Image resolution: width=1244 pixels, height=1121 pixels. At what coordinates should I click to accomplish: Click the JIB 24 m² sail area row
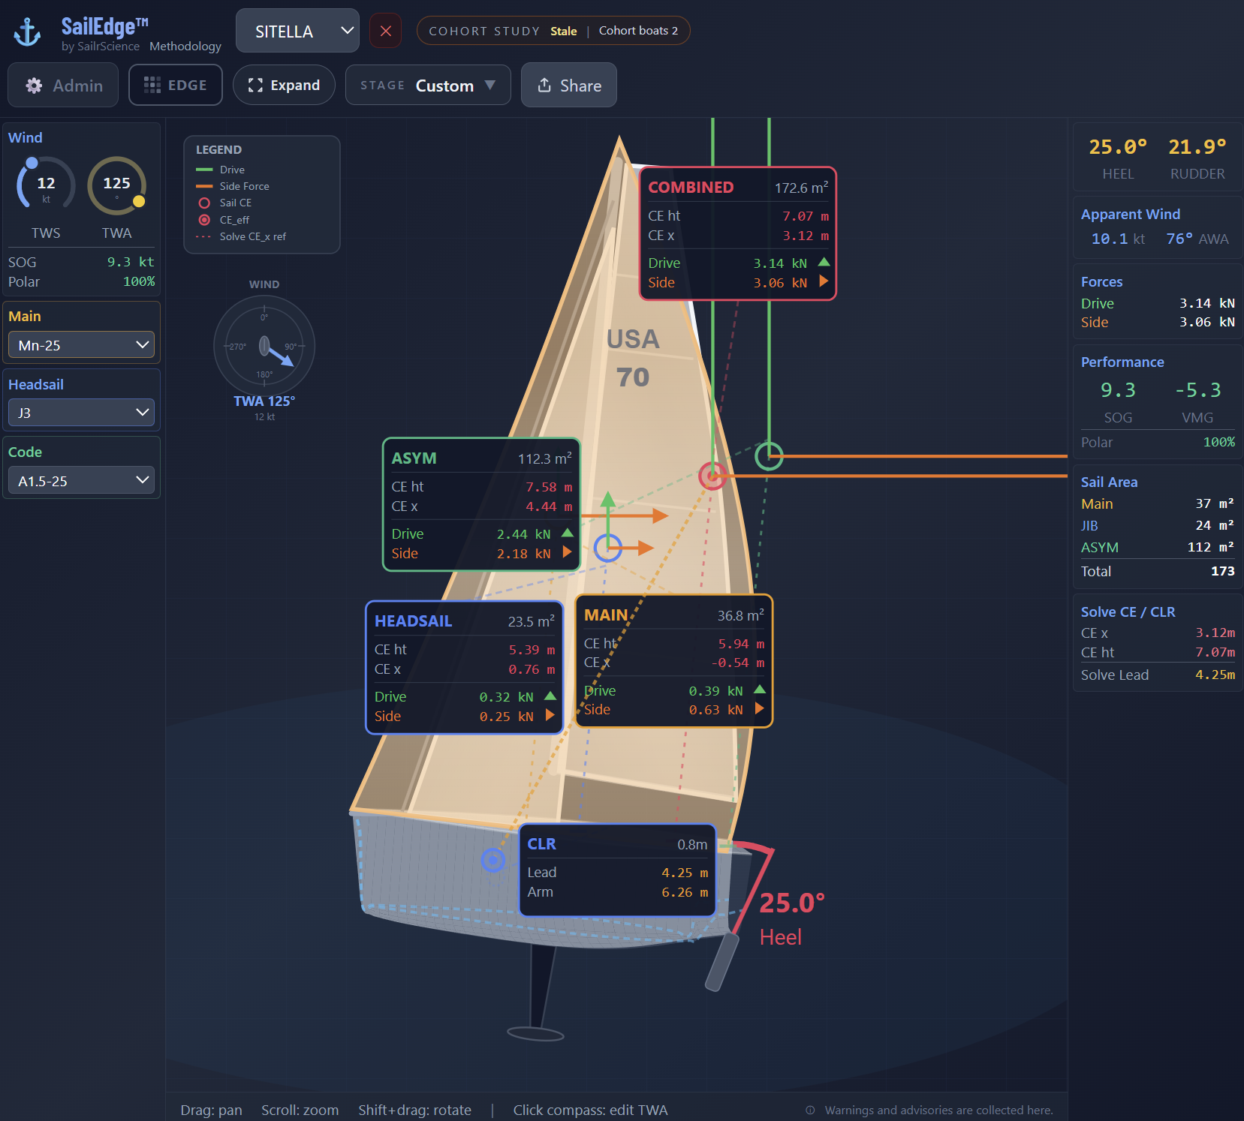click(1158, 525)
